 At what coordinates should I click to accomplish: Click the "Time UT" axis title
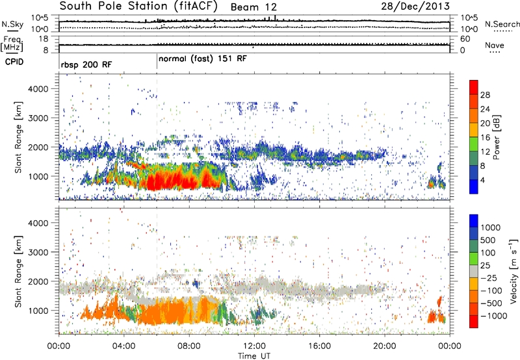tap(254, 355)
